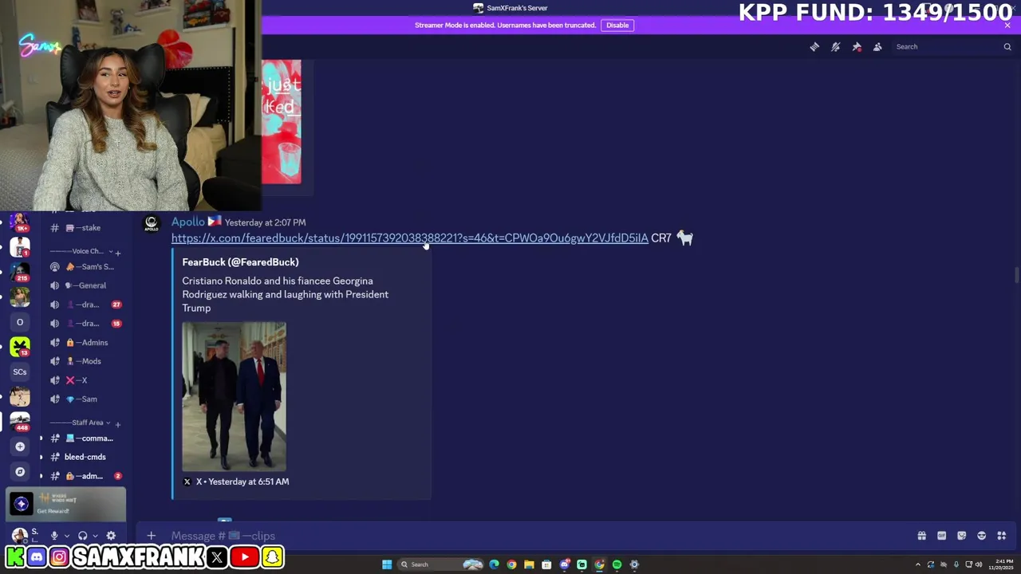Click the magnifier icon in search box
Viewport: 1021px width, 574px height.
click(x=1007, y=47)
